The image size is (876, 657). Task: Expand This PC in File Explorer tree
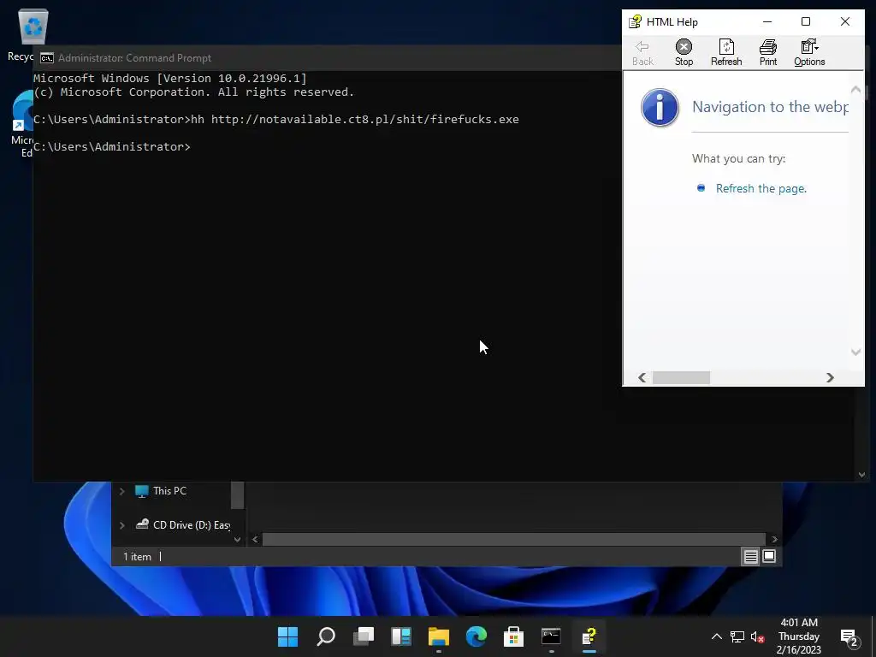point(121,491)
